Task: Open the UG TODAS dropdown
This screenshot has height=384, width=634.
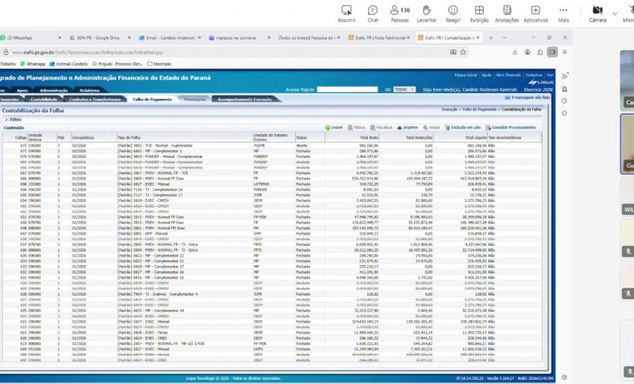Action: 403,90
